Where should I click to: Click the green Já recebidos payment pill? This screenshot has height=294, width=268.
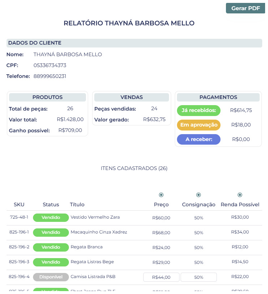click(x=198, y=110)
